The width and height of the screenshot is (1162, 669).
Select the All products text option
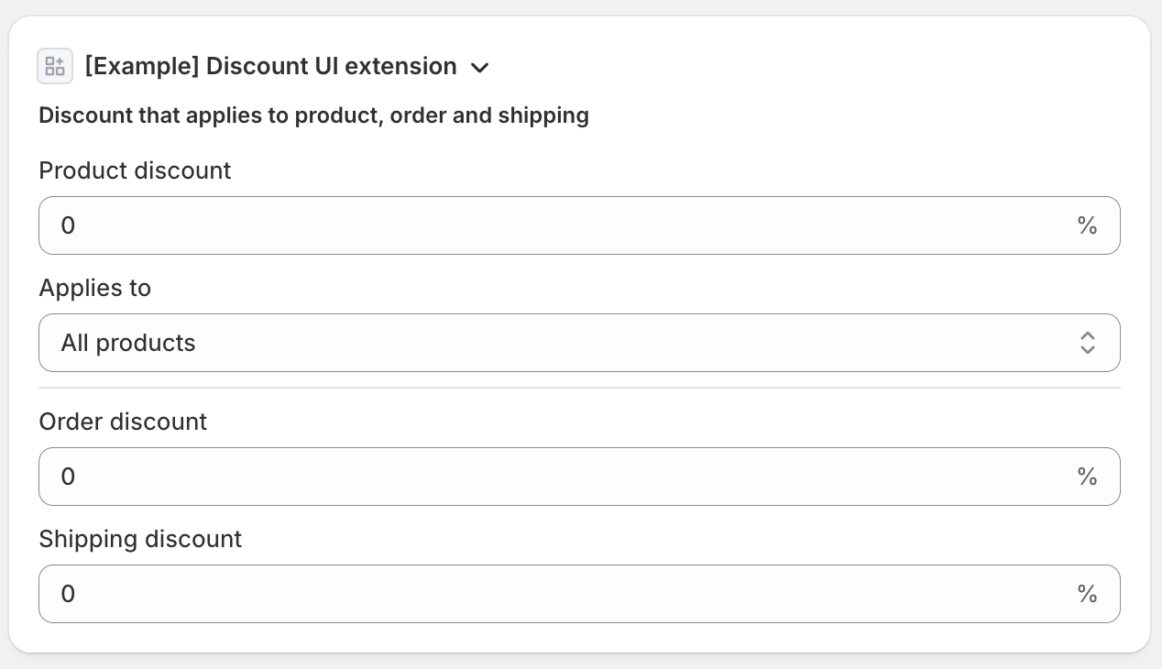pos(128,343)
